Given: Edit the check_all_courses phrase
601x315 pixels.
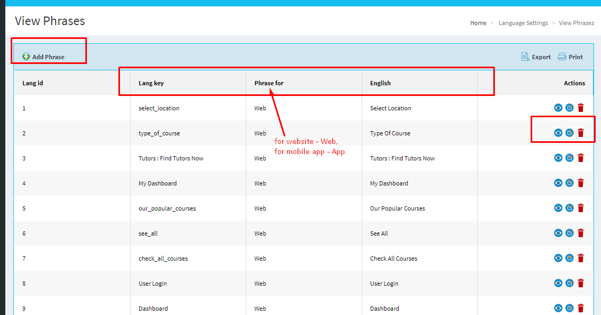Looking at the screenshot, I should point(570,258).
